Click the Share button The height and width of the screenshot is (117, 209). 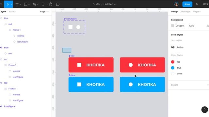[187, 4]
